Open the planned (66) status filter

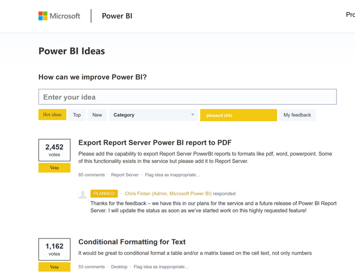238,115
